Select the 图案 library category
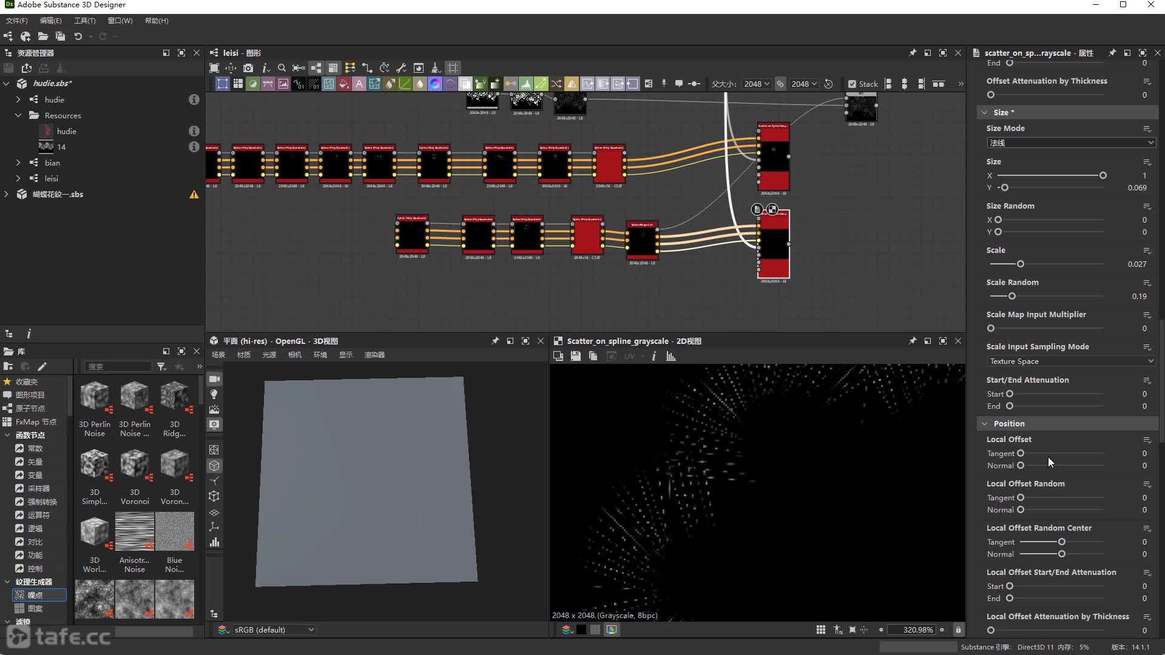Image resolution: width=1165 pixels, height=655 pixels. click(x=35, y=608)
